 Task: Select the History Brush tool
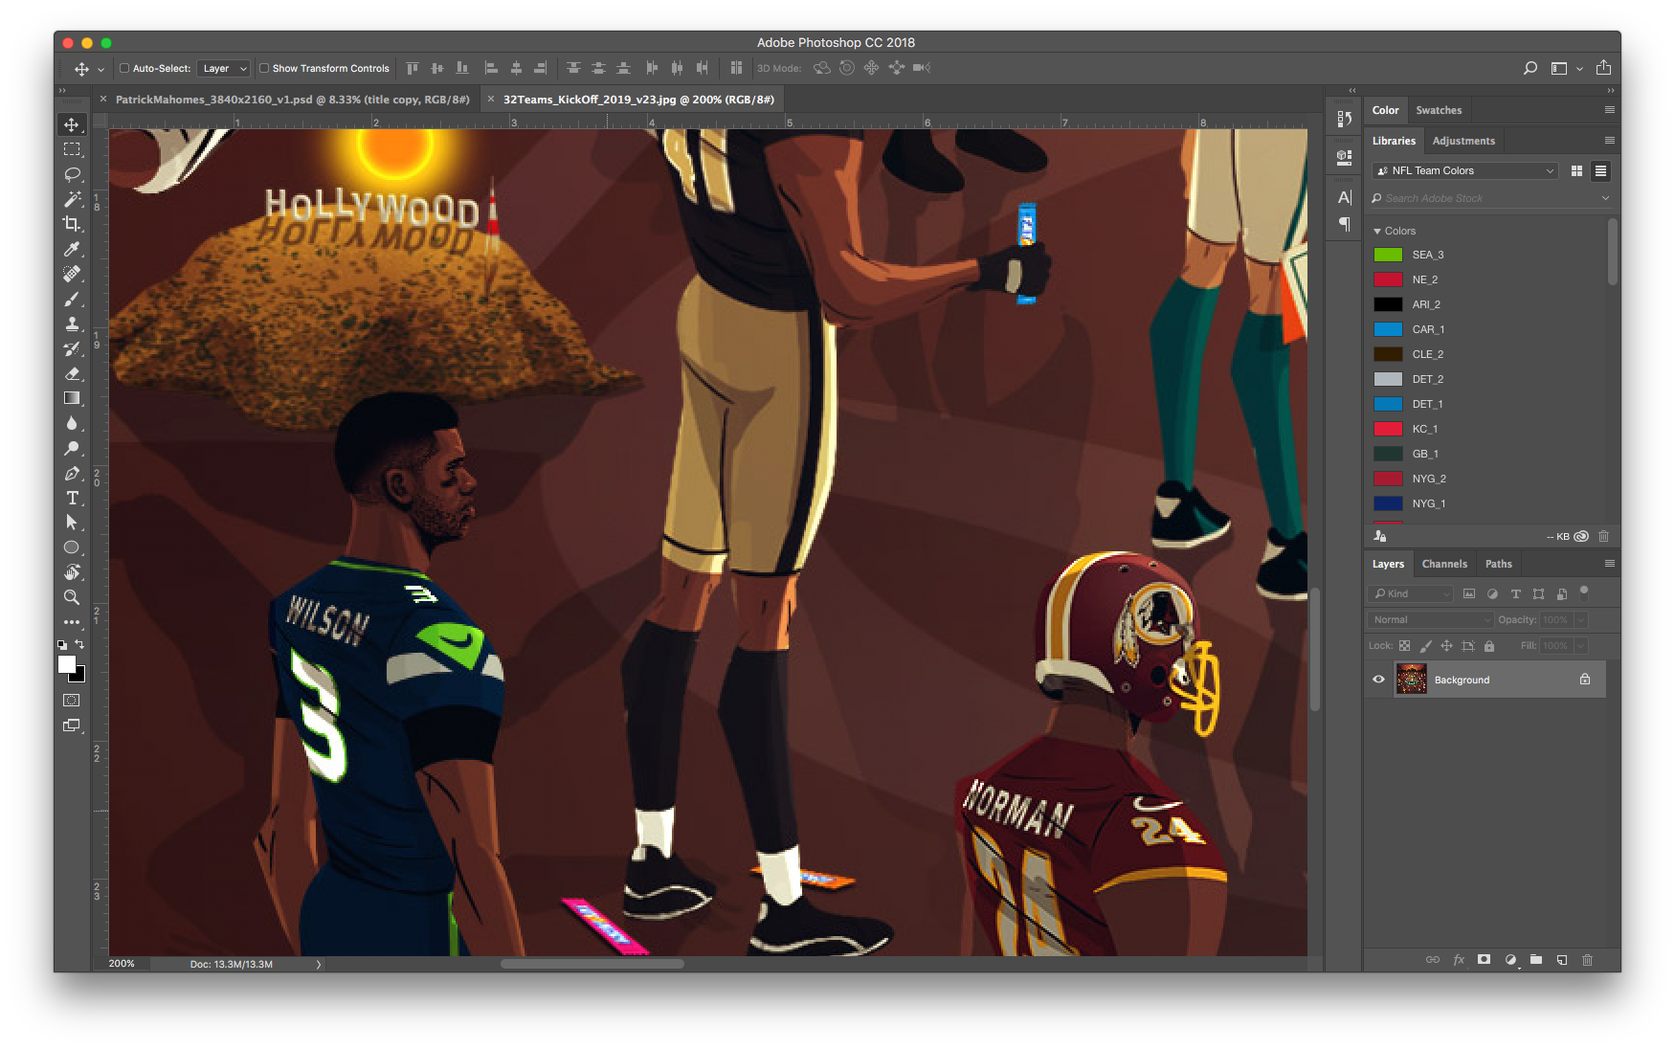click(72, 348)
